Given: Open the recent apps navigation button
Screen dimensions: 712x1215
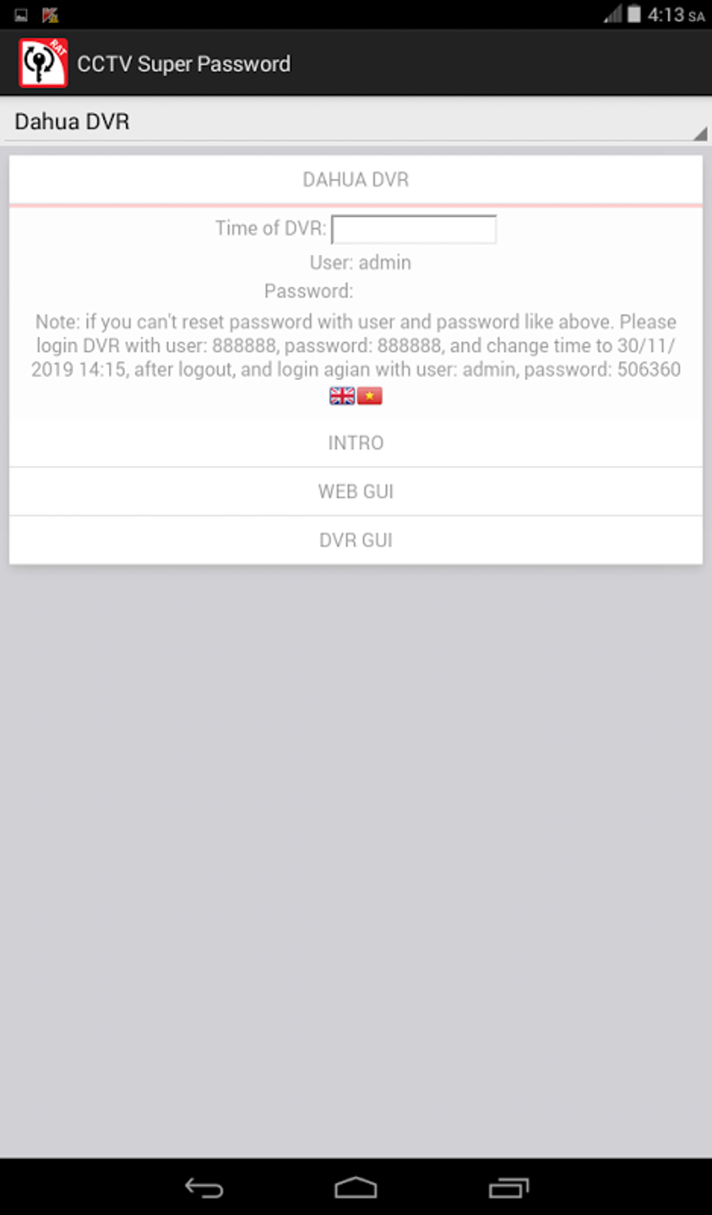Looking at the screenshot, I should [509, 1187].
